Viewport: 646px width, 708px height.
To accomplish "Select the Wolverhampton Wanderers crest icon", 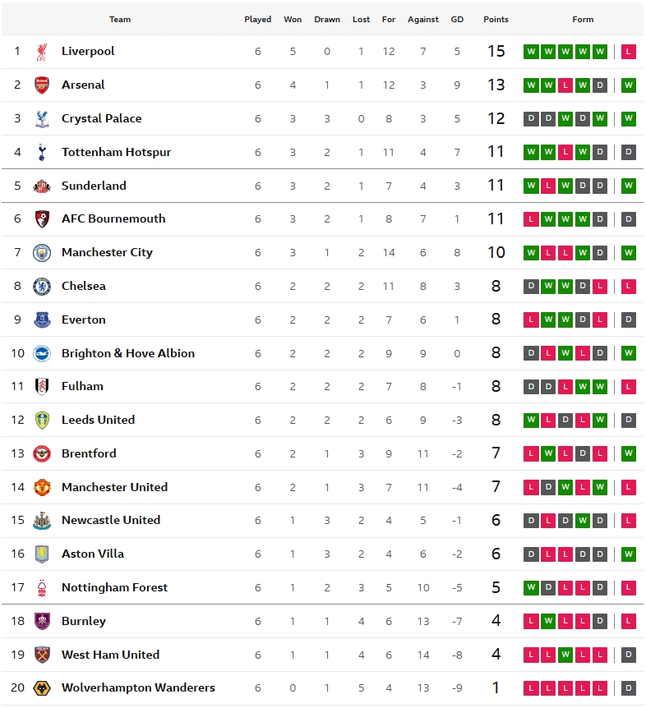I will [x=42, y=688].
